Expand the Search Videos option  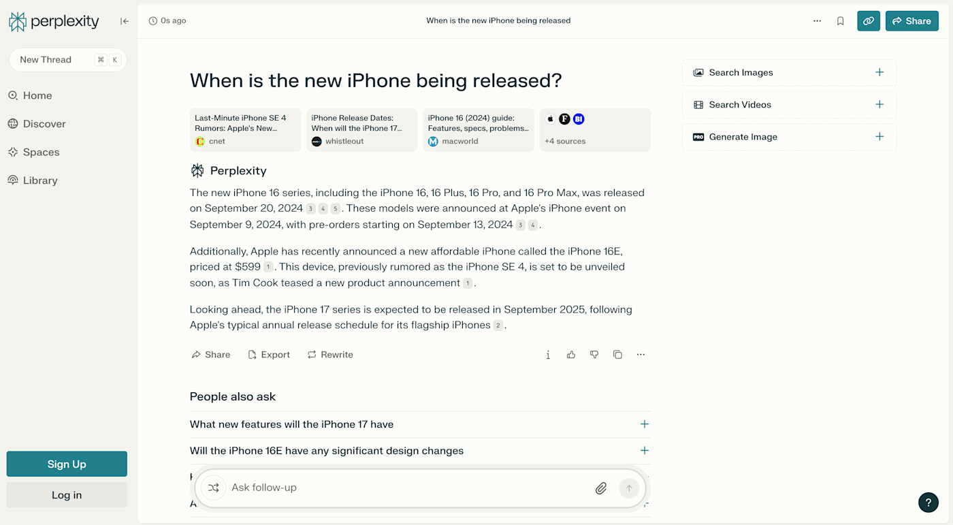pos(790,105)
